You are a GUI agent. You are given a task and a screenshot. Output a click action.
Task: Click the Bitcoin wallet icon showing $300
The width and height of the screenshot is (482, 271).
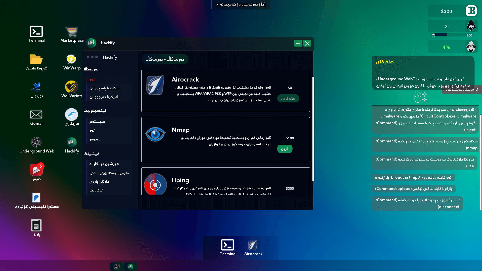point(471,11)
